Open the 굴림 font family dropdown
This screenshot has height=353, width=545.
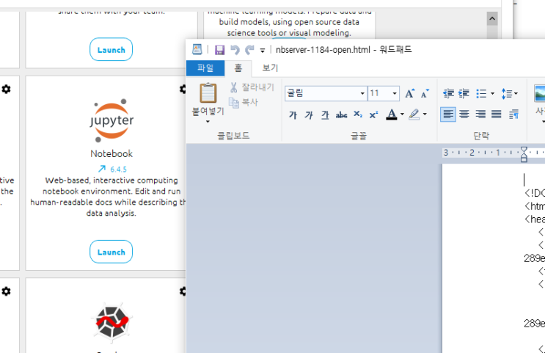[x=362, y=93]
